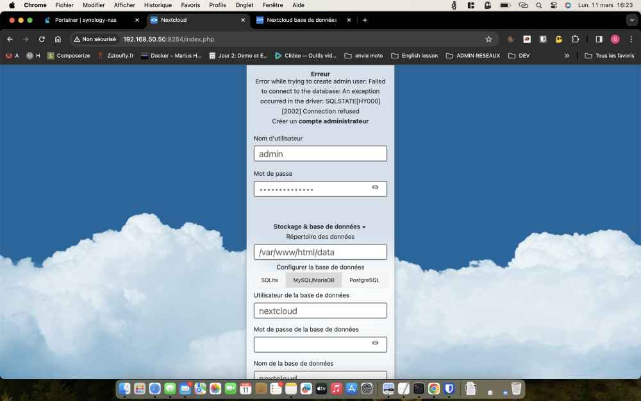Open the Fichier menu
Image resolution: width=641 pixels, height=401 pixels.
click(65, 5)
